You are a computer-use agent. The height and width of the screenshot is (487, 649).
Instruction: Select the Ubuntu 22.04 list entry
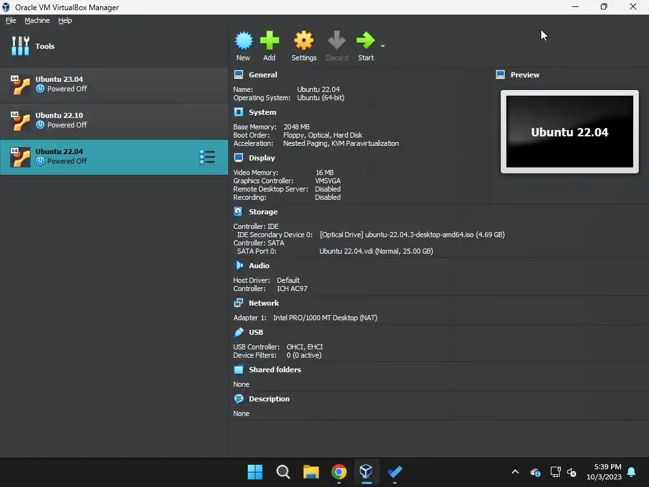click(114, 157)
